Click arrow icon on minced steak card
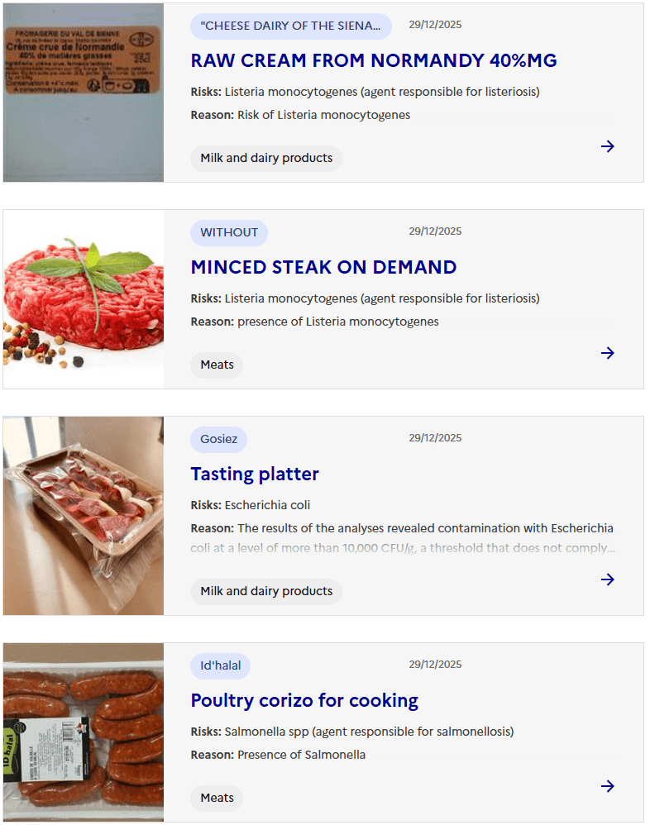This screenshot has width=650, height=825. click(608, 353)
